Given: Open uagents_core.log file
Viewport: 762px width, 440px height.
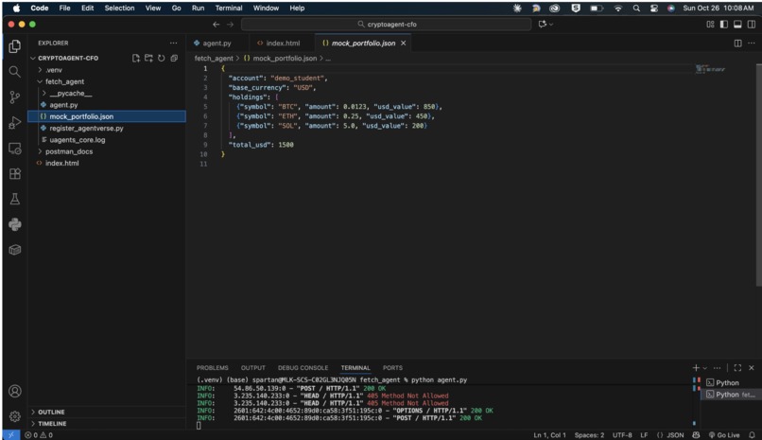Looking at the screenshot, I should (x=78, y=140).
